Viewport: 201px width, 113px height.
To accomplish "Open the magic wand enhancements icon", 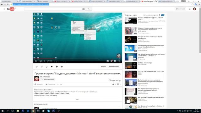I will point(42,67).
